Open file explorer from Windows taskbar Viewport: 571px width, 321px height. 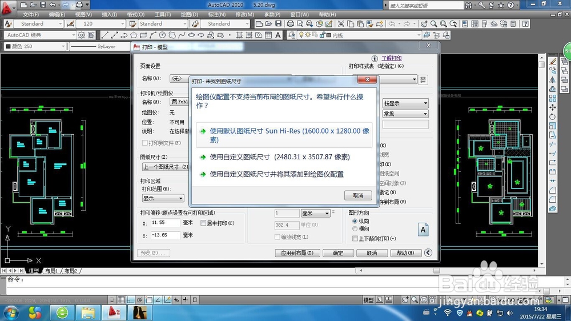[88, 312]
